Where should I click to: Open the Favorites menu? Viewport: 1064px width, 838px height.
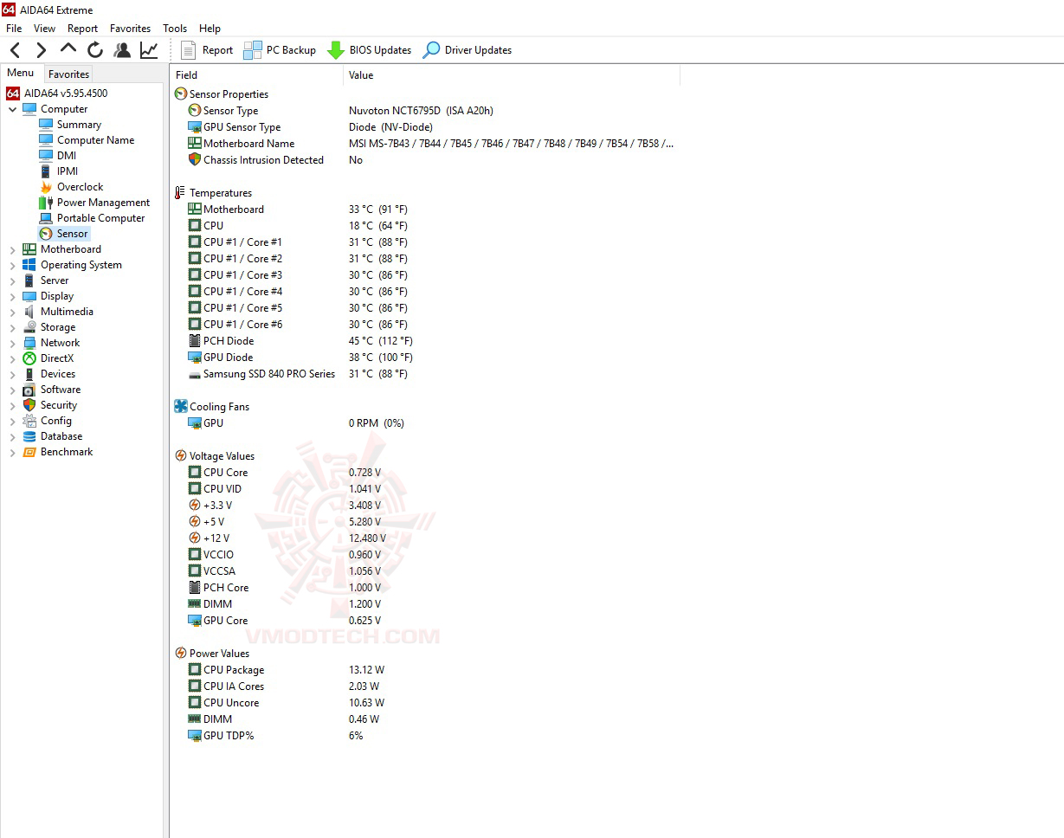click(x=130, y=29)
